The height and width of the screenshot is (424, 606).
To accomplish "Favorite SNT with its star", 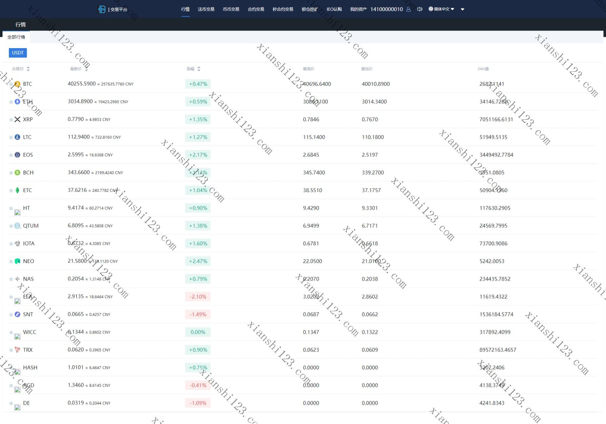I will coord(11,315).
